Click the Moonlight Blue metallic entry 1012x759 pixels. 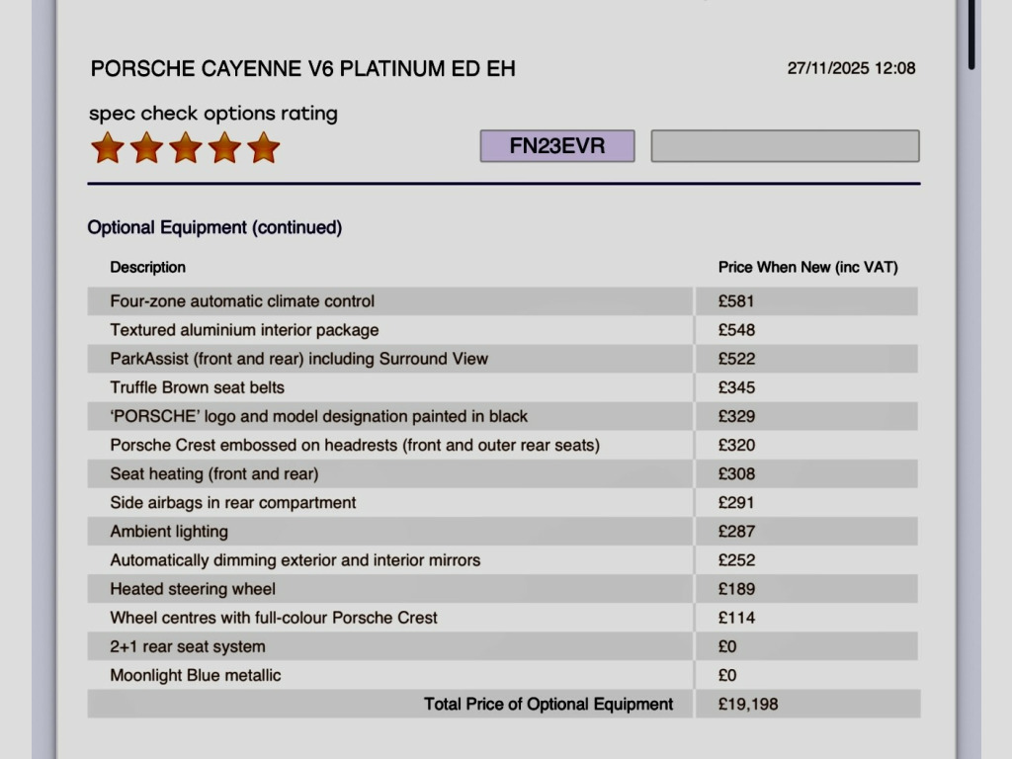click(196, 676)
